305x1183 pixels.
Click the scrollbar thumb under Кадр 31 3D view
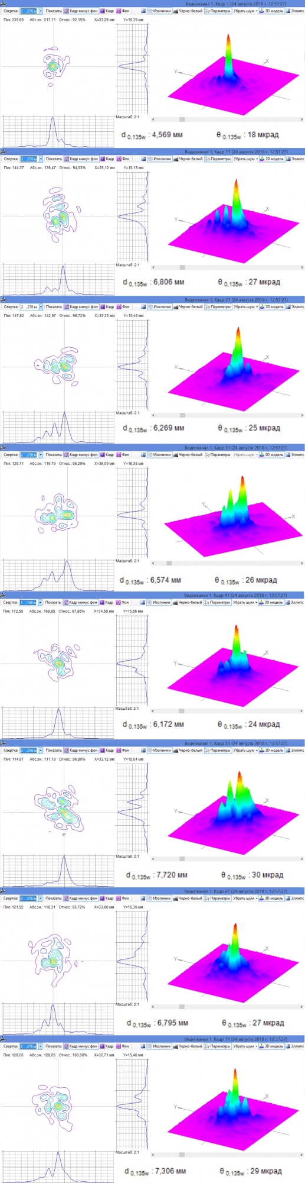coord(169,563)
